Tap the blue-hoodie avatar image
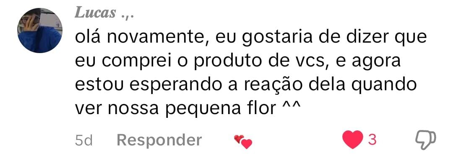This screenshot has width=453, height=168. coord(40,31)
